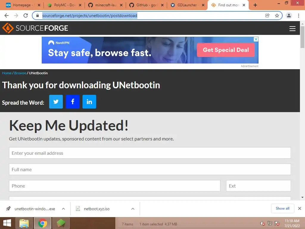Select the Find out more tab
This screenshot has height=229, width=305.
point(228,5)
